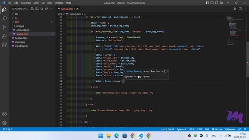The height and width of the screenshot is (140, 249).
Task: Open the Go menu
Action: tap(43, 3)
